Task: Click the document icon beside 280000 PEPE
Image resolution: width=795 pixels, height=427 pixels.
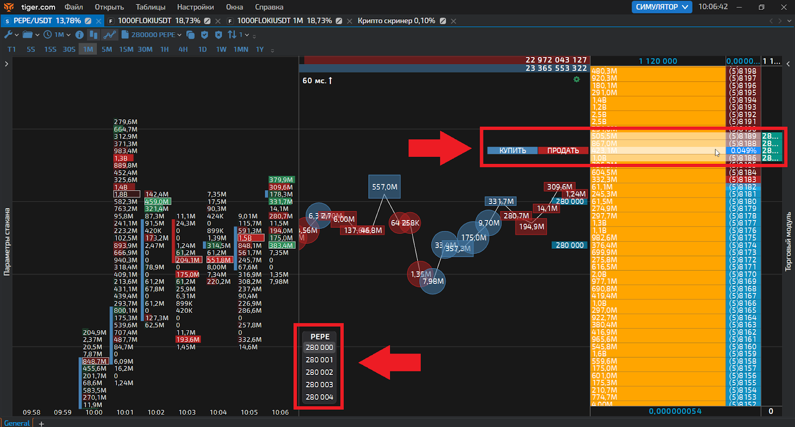Action: click(125, 35)
